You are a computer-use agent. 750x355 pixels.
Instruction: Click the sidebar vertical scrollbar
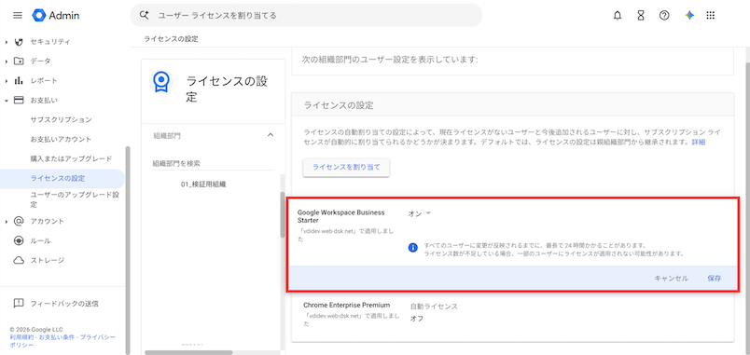pyautogui.click(x=127, y=250)
